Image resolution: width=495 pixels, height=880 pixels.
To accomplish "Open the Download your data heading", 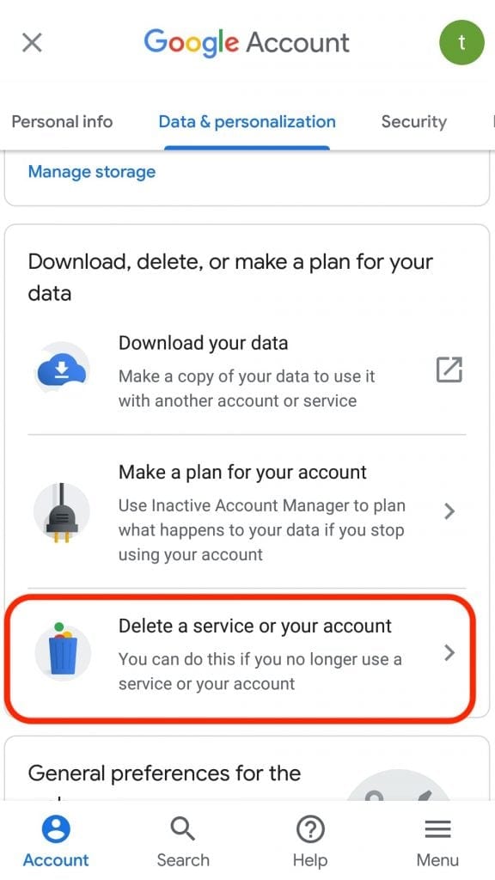I will pyautogui.click(x=203, y=342).
